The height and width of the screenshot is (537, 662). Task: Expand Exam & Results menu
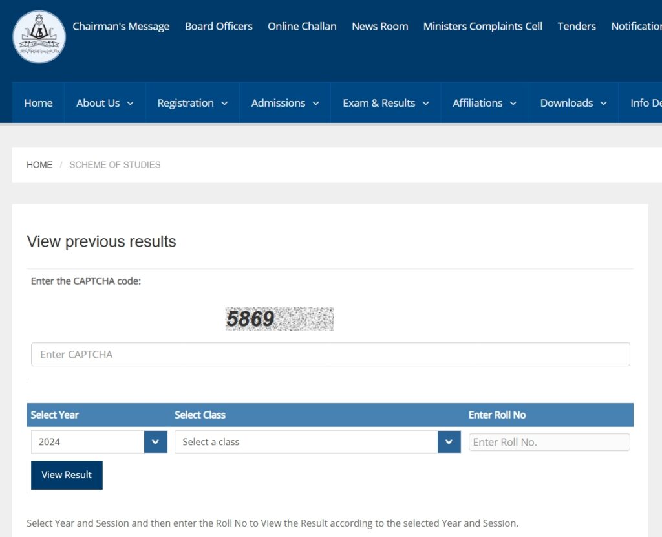[385, 103]
